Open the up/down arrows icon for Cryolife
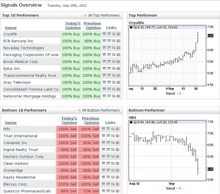This screenshot has height=194, width=220. (x=114, y=34)
